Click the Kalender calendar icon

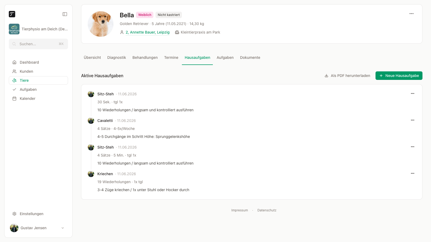click(14, 99)
